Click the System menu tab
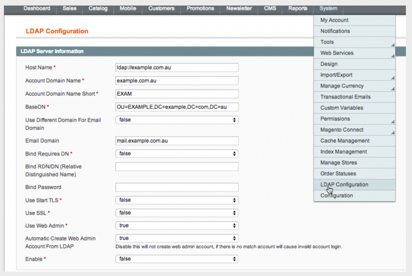 click(328, 8)
